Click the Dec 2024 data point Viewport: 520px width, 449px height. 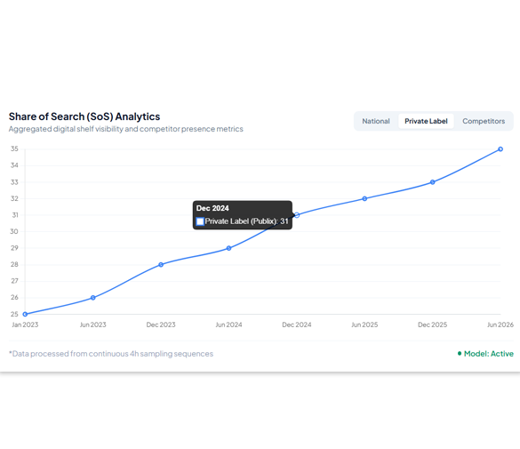297,215
